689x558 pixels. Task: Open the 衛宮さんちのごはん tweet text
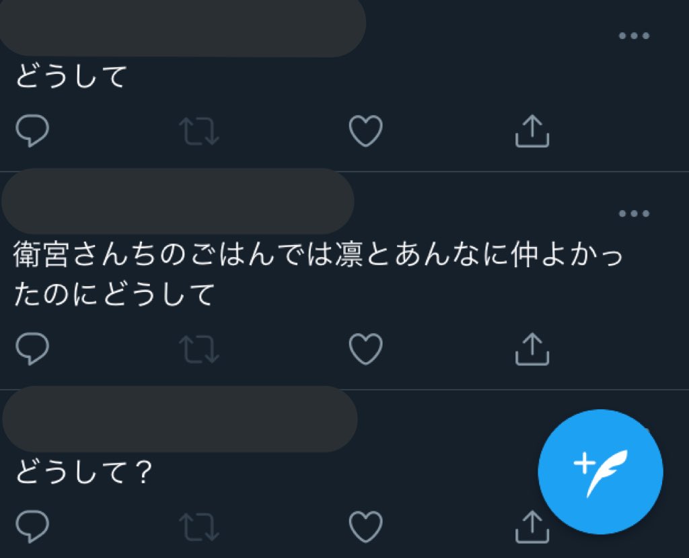point(318,275)
